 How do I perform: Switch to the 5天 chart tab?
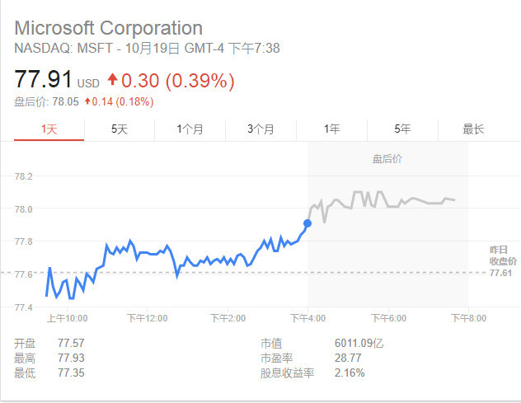coord(120,129)
